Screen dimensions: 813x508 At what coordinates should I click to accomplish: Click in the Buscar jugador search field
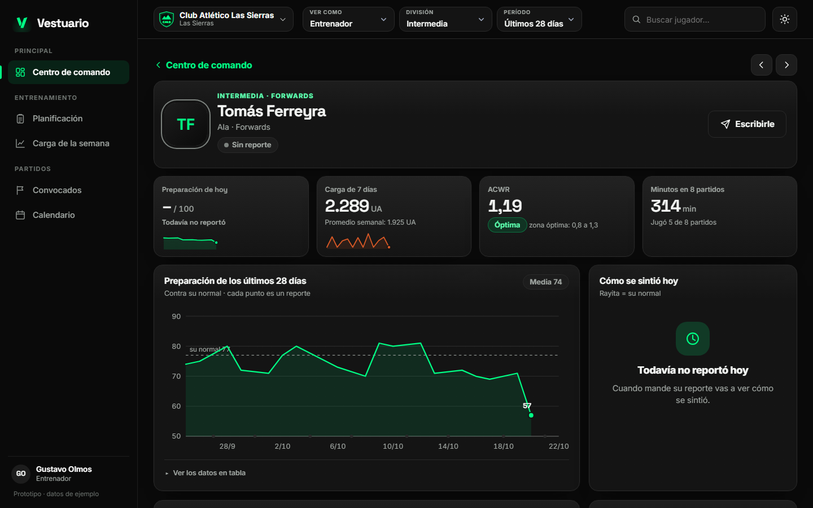[695, 19]
